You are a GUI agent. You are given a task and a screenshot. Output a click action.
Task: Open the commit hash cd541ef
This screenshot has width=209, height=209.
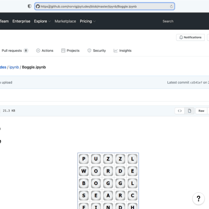pyautogui.click(x=196, y=83)
